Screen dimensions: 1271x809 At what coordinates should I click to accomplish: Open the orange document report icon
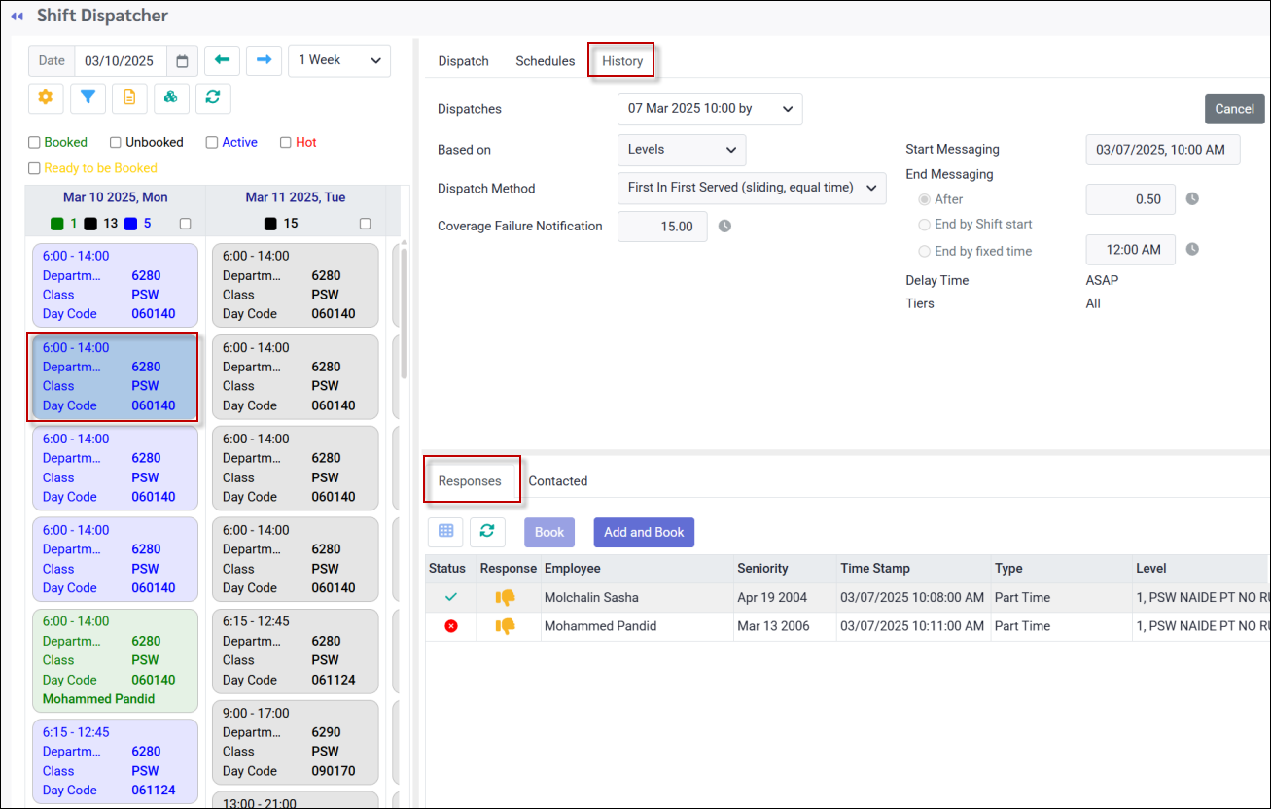(129, 98)
